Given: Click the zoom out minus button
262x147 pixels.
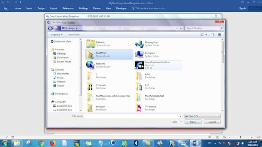Looking at the screenshot, I should 230,137.
